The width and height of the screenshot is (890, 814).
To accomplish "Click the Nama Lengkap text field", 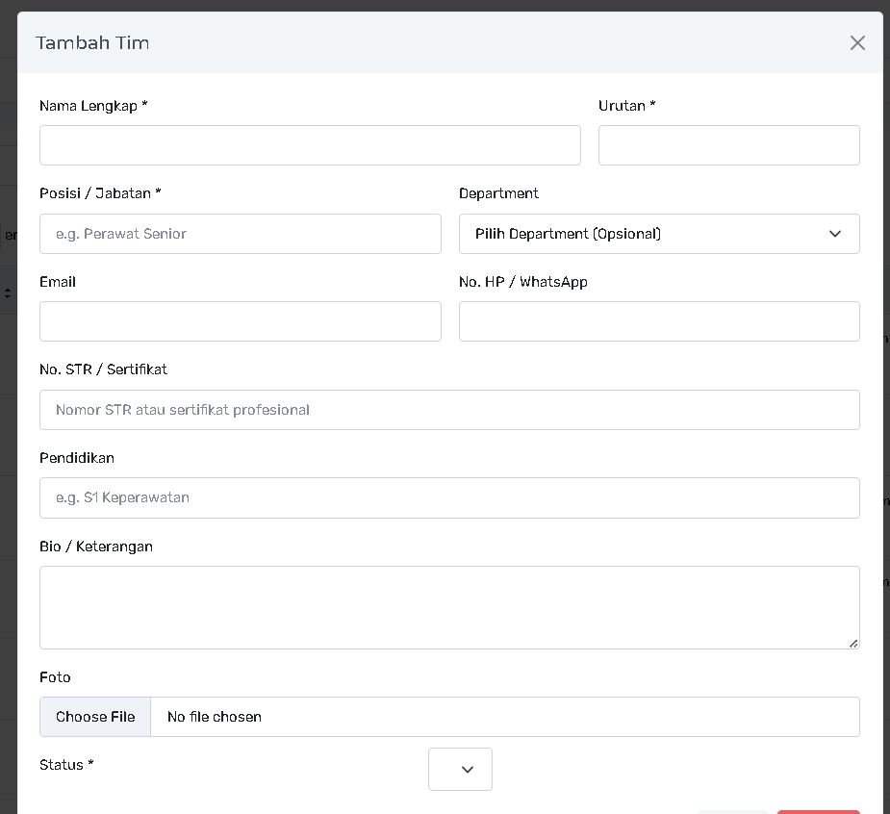I will (x=310, y=145).
